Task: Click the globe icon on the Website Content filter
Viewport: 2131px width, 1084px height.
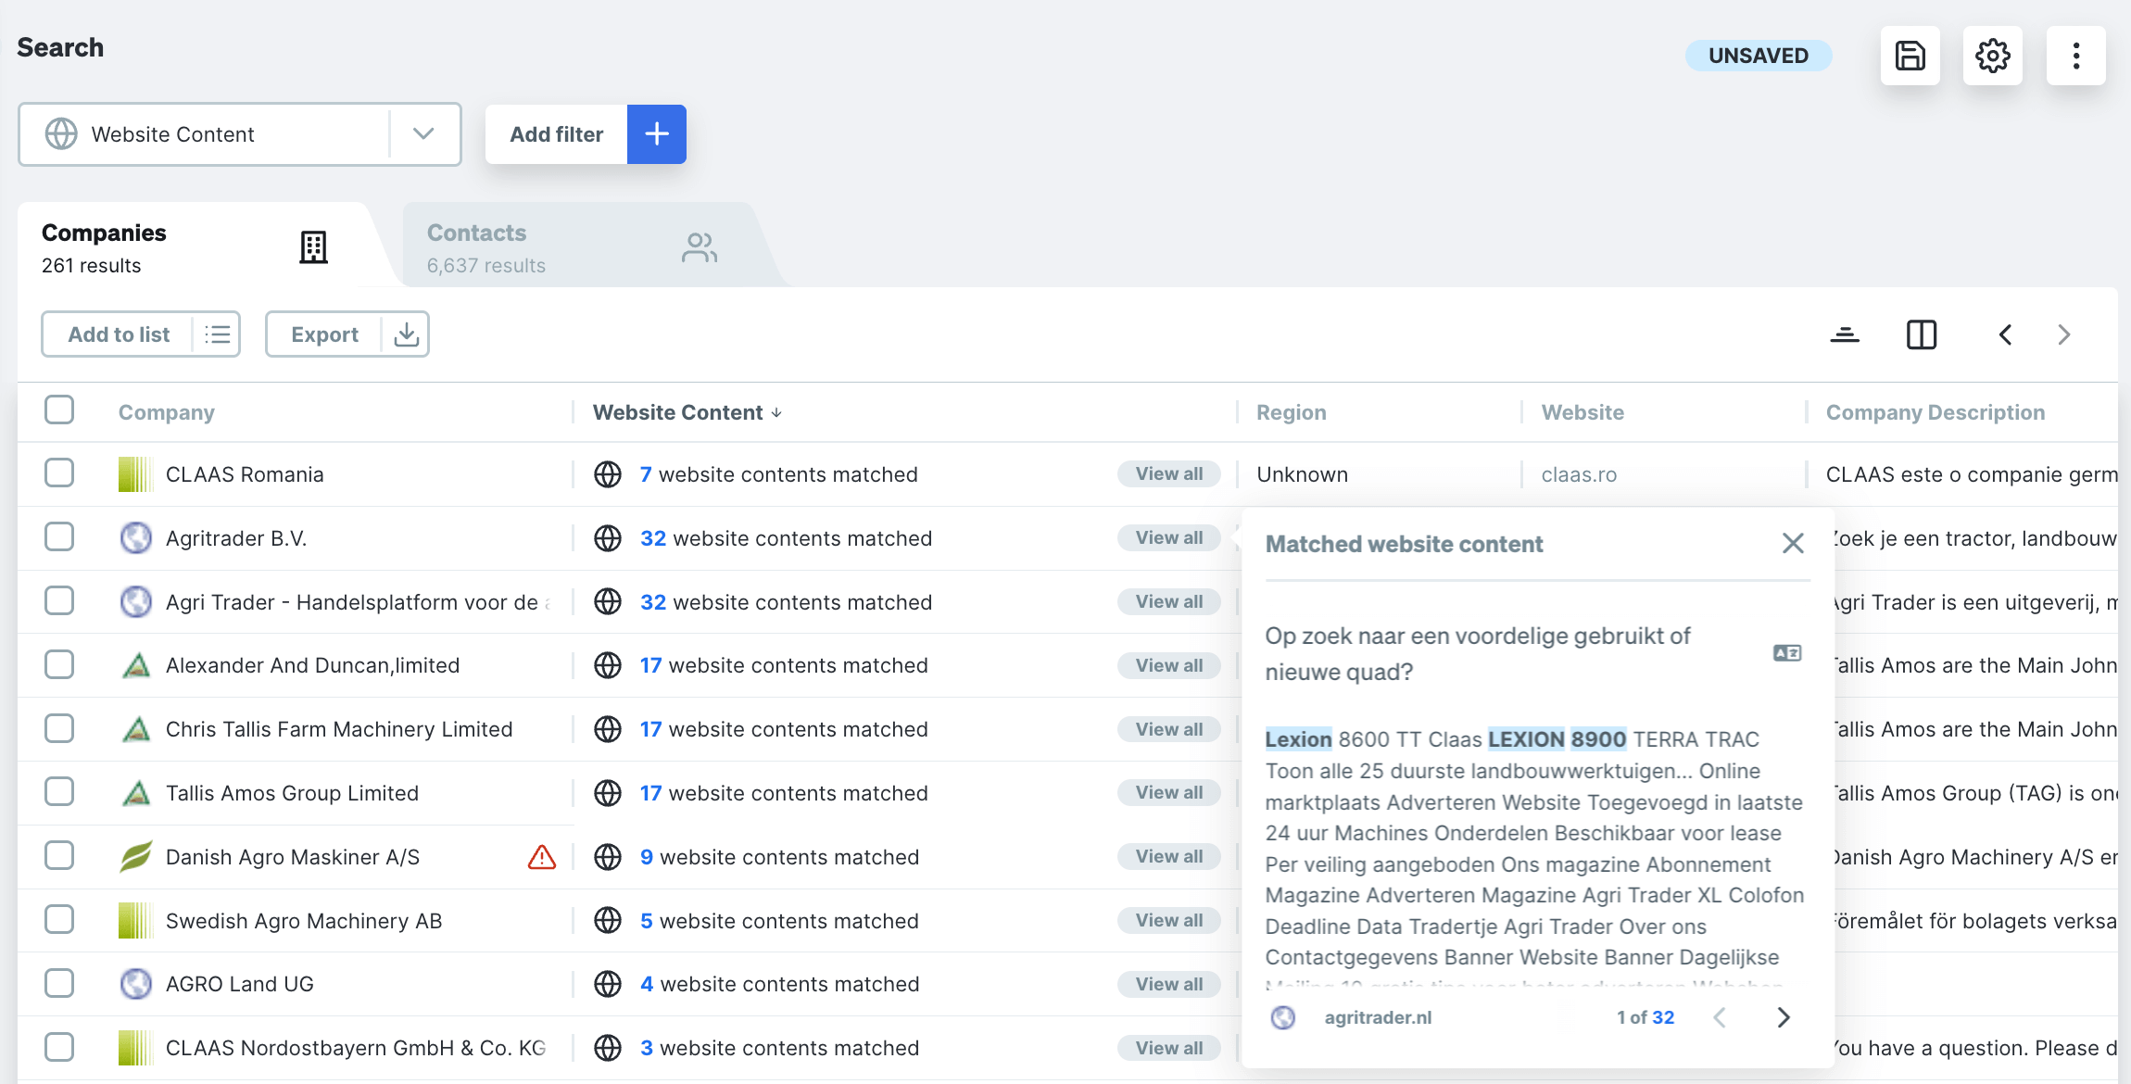Action: (60, 134)
